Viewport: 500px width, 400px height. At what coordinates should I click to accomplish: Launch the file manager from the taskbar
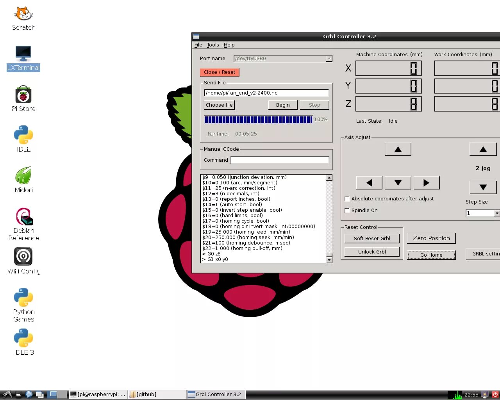(18, 395)
